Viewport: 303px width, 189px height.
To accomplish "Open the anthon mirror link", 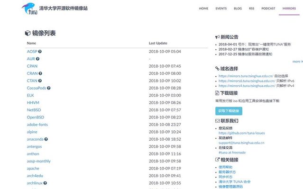I will click(x=33, y=154).
